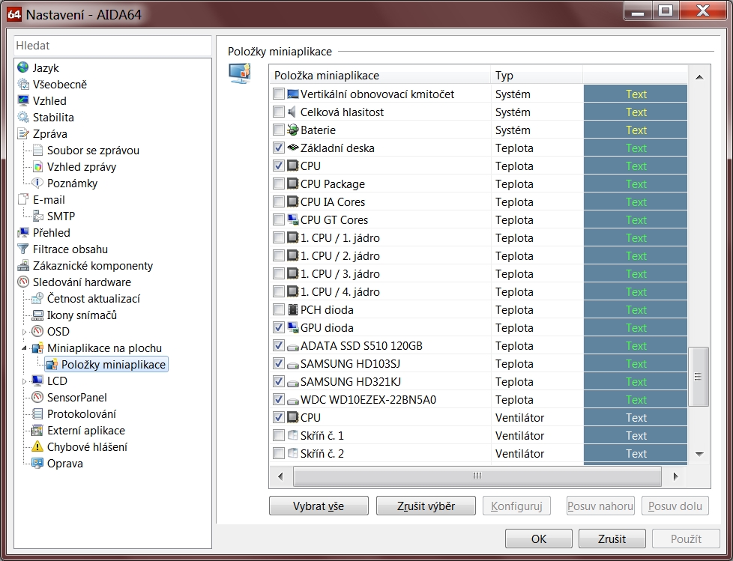Viewport: 733px width, 561px height.
Task: Click the vertical scrollbar down arrow
Action: (x=699, y=454)
